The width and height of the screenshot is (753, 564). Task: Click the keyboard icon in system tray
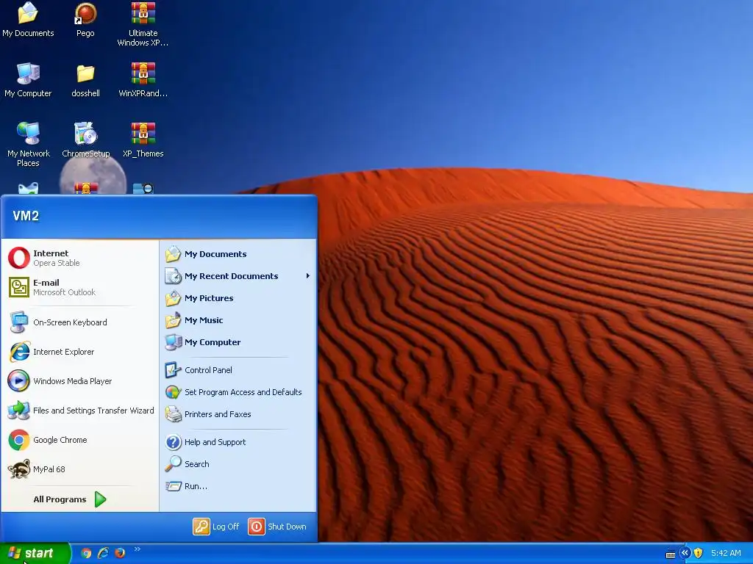671,554
